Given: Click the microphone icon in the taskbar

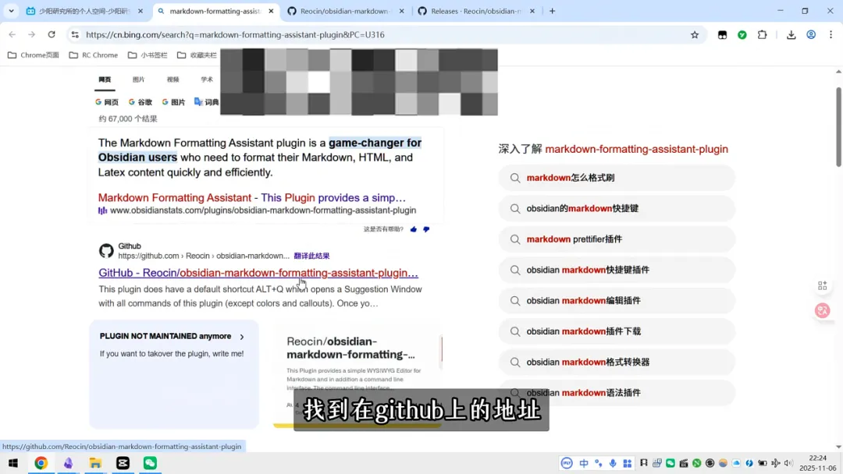Looking at the screenshot, I should (x=614, y=463).
